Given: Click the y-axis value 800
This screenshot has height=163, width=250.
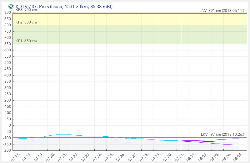Looking at the screenshot, I should pos(7,25).
